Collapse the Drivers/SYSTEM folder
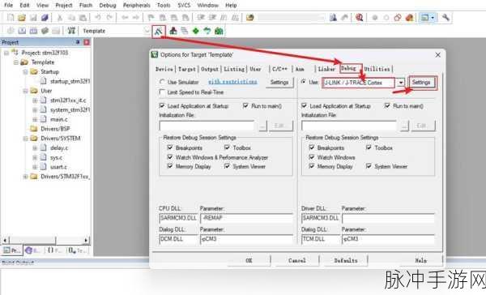 click(26, 139)
